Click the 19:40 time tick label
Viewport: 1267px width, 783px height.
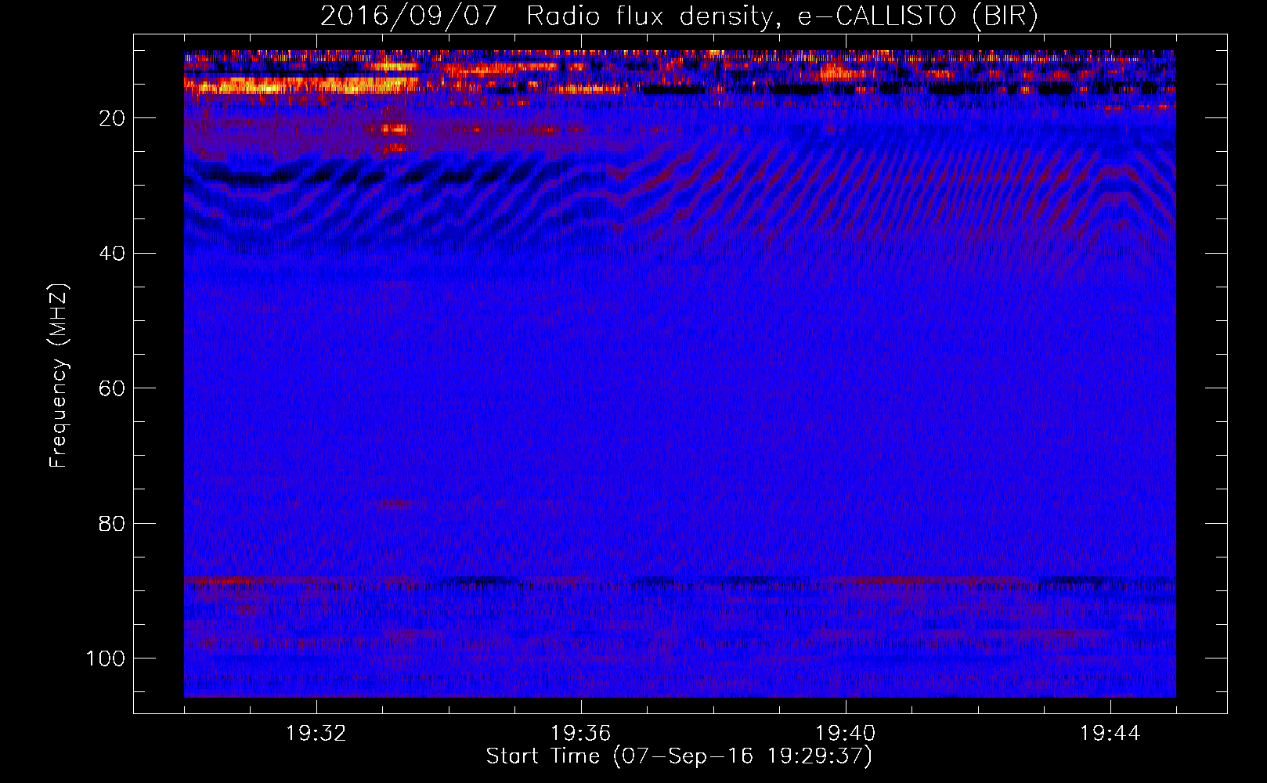point(846,734)
